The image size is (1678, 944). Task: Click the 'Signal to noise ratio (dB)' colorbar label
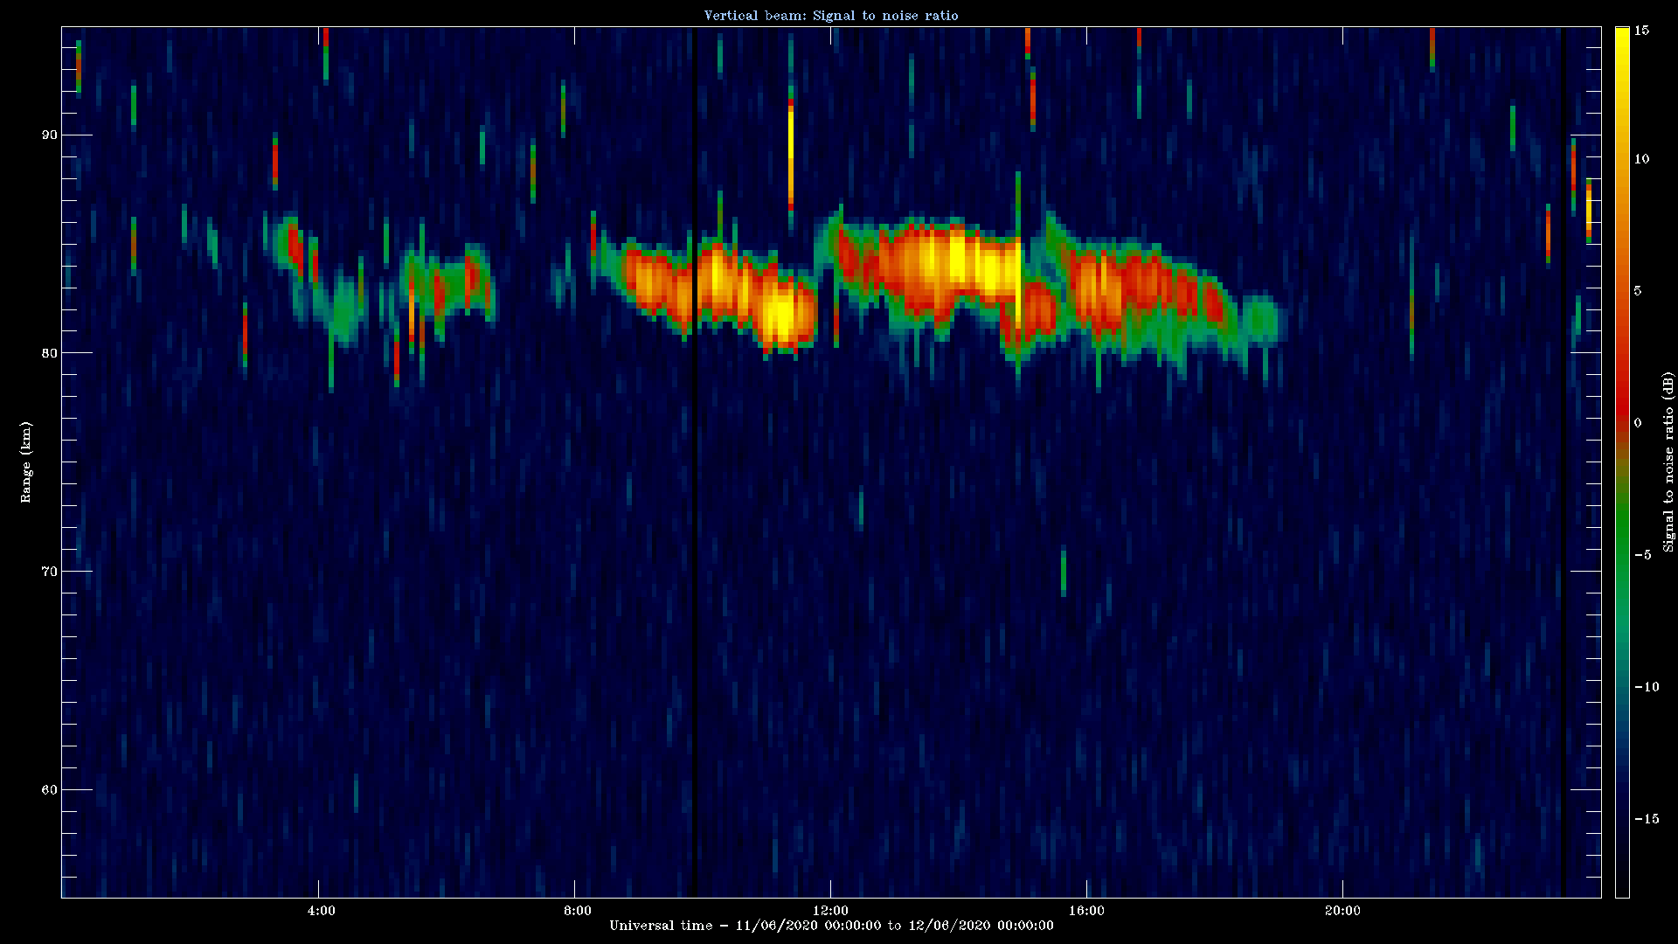[x=1668, y=462]
